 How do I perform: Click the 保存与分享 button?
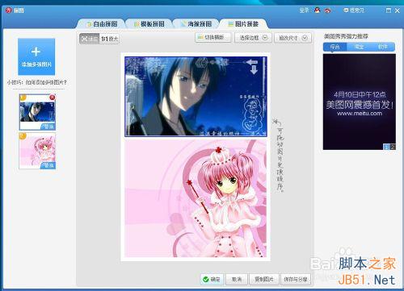pos(296,280)
